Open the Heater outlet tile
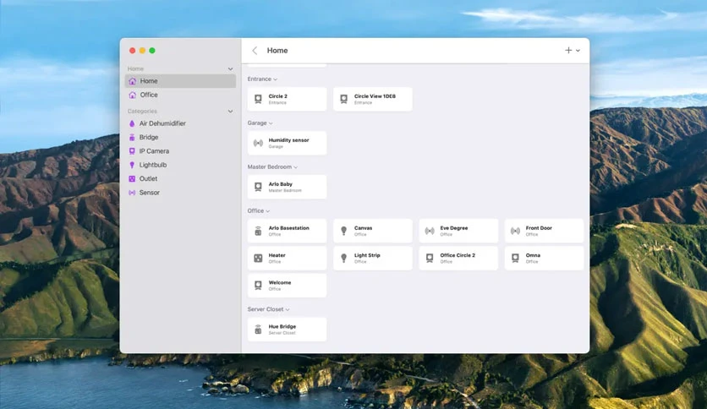This screenshot has height=409, width=707. click(x=287, y=258)
